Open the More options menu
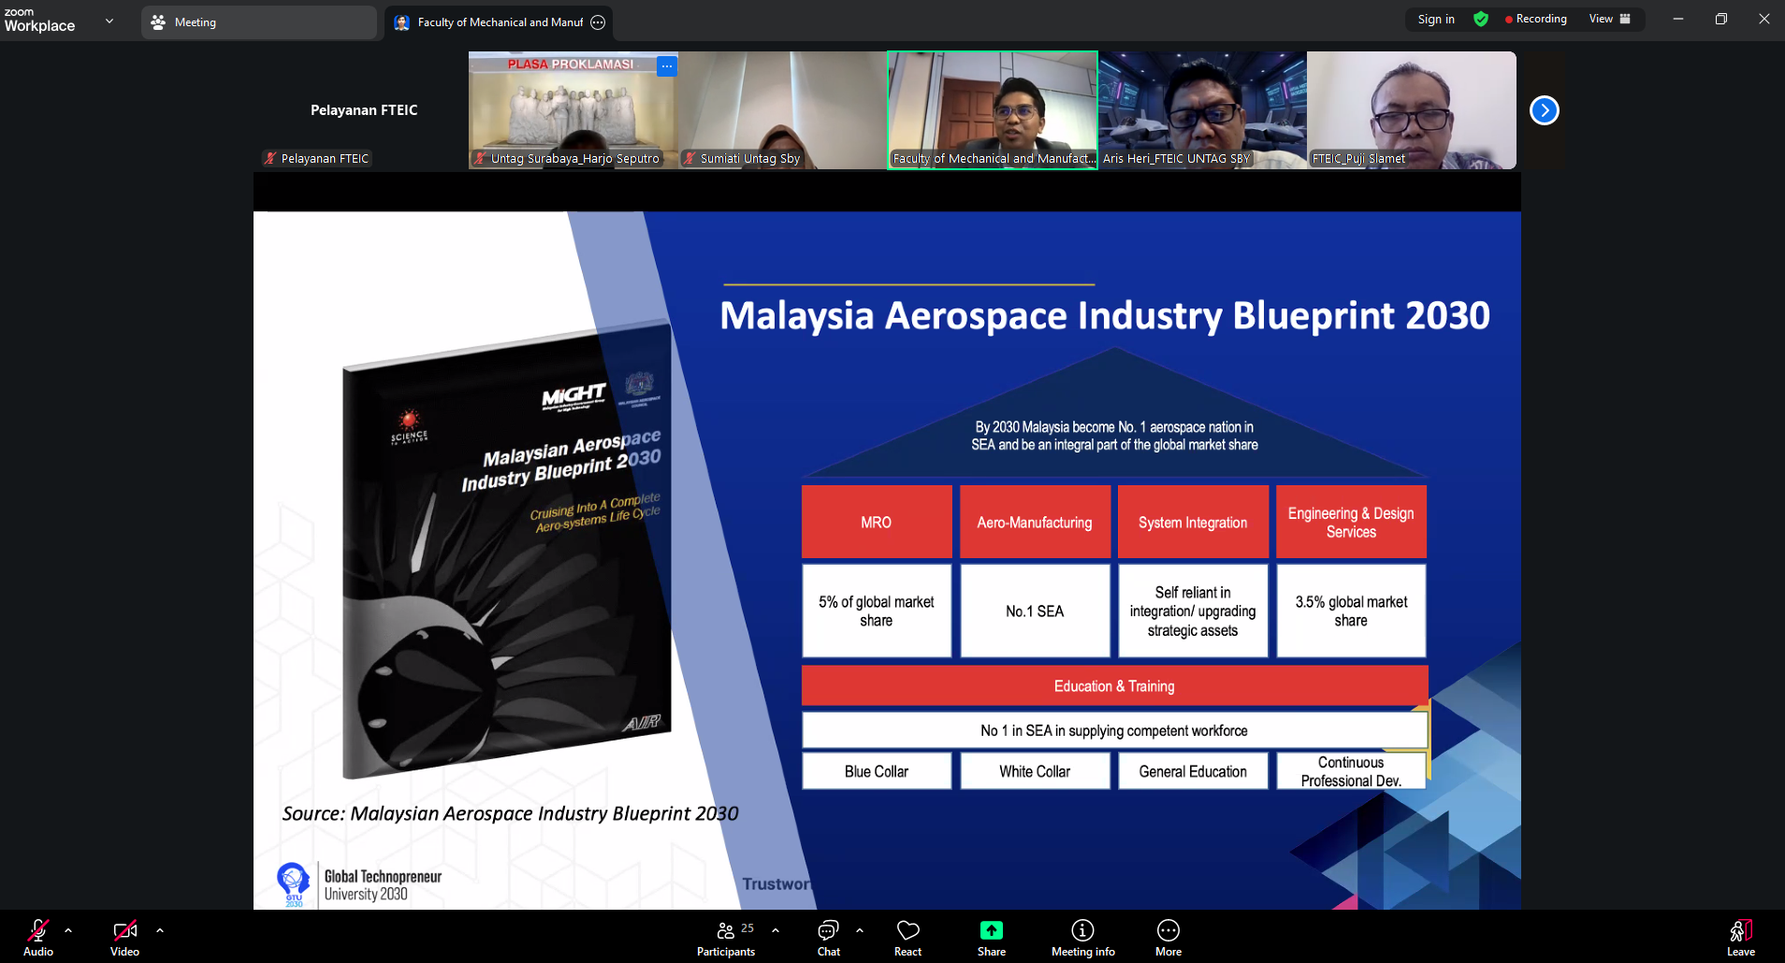The height and width of the screenshot is (963, 1785). click(x=1168, y=937)
